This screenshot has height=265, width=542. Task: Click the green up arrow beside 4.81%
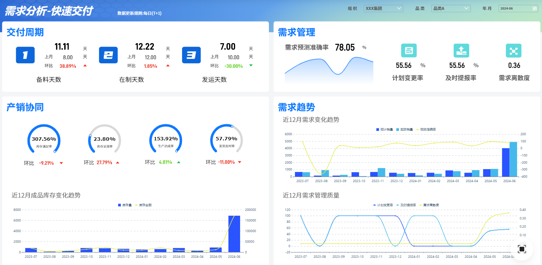179,162
